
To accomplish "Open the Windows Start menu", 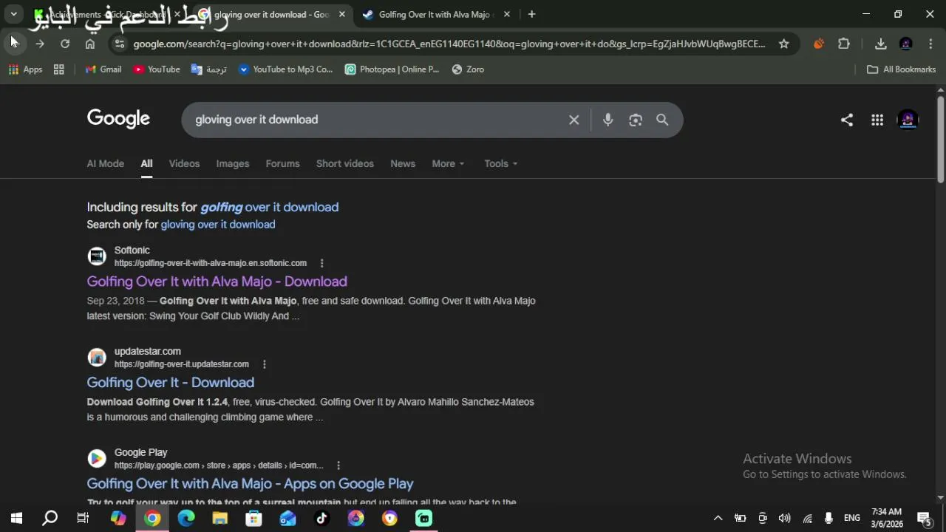I will (x=16, y=518).
